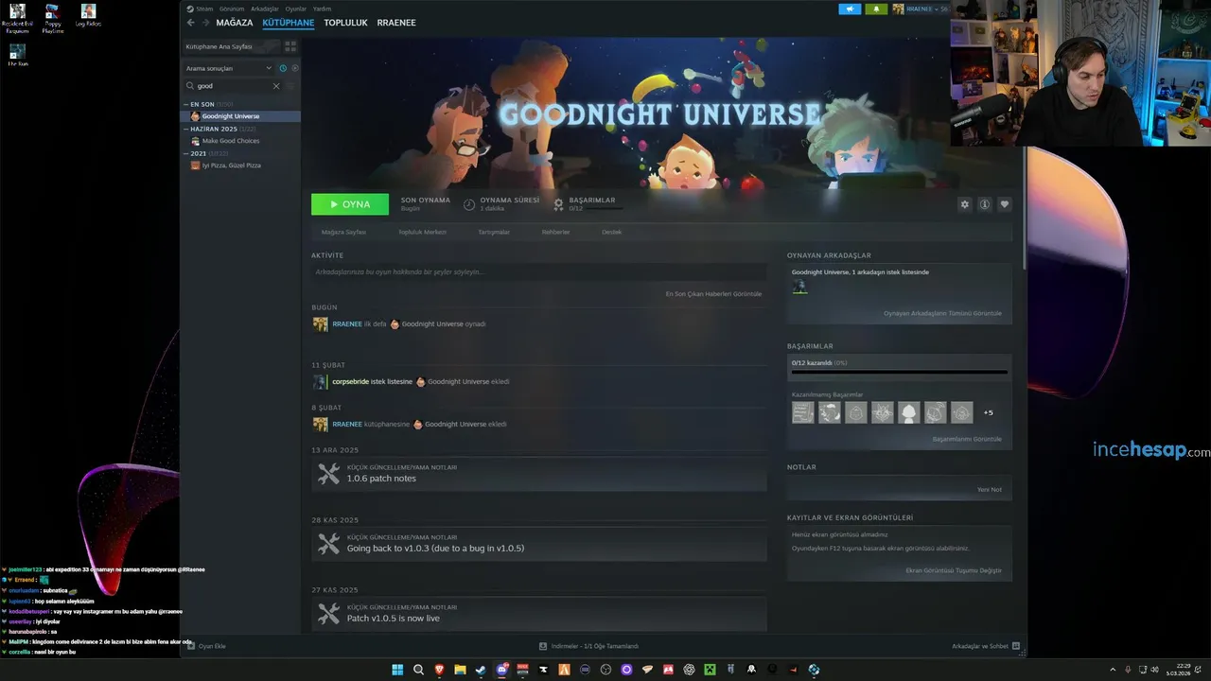Open the Yardım menu
1211x681 pixels.
tap(322, 9)
